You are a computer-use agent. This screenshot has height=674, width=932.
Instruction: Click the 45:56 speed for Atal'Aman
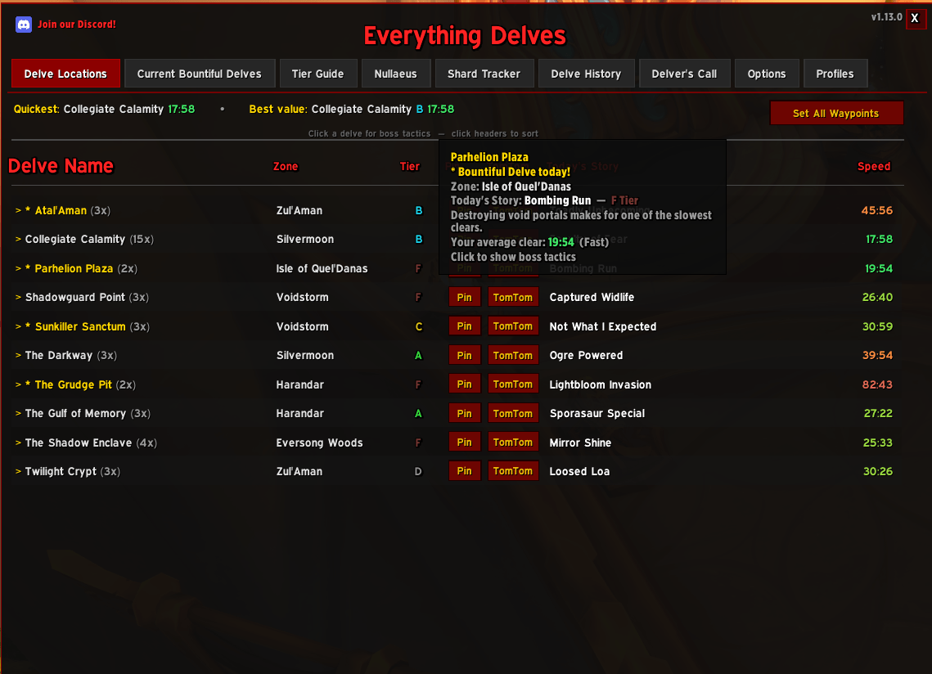click(876, 210)
